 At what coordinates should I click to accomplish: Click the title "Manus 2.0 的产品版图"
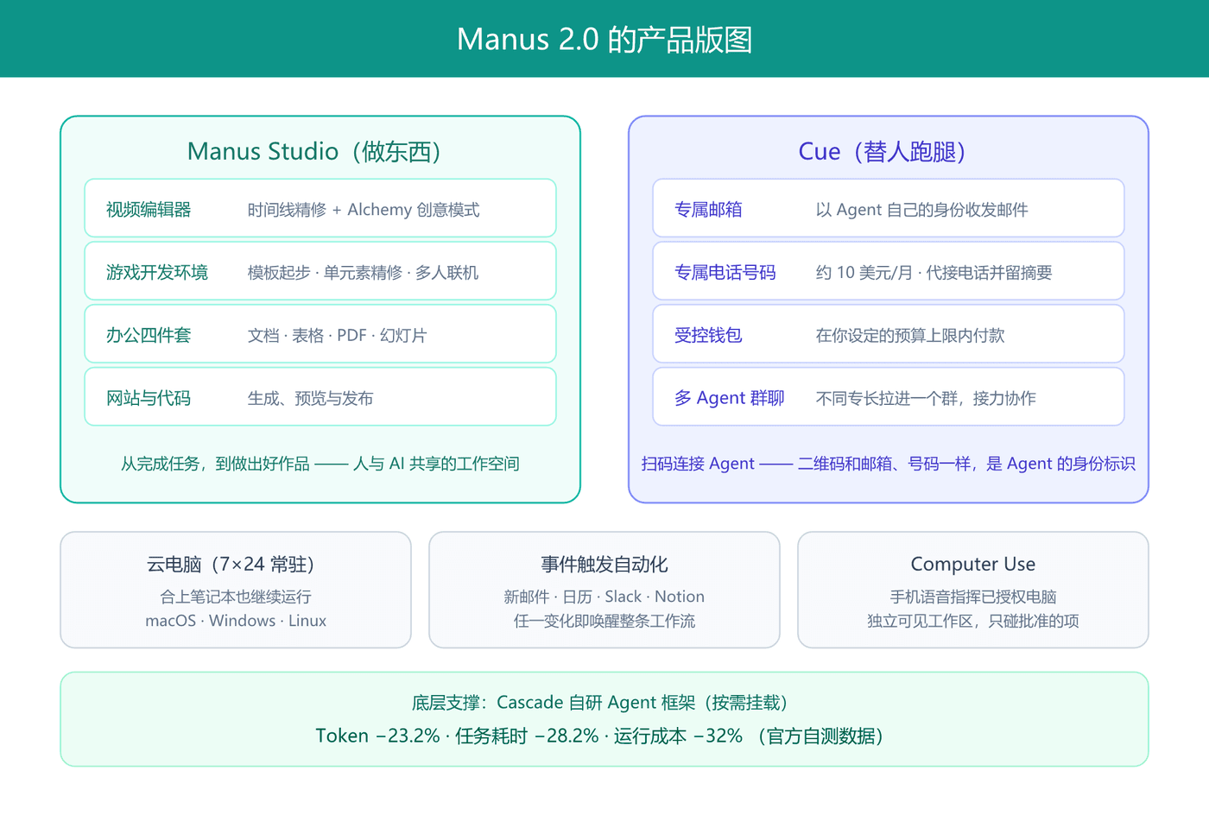pos(604,40)
